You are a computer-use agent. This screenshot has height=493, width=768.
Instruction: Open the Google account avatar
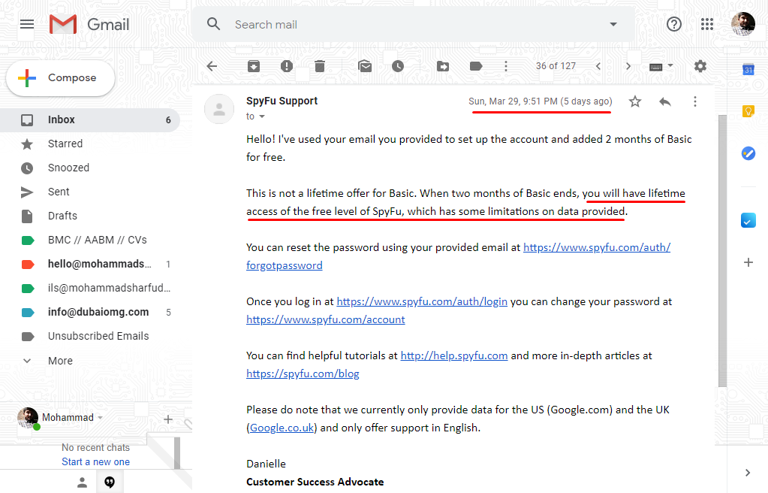click(x=743, y=24)
